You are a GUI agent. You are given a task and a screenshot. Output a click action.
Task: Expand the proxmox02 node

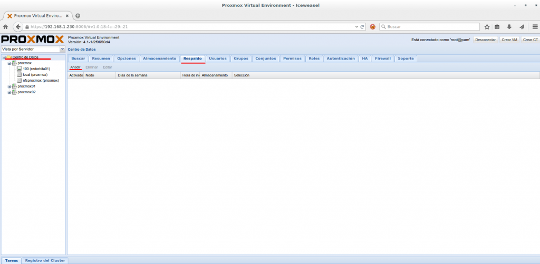click(x=9, y=92)
